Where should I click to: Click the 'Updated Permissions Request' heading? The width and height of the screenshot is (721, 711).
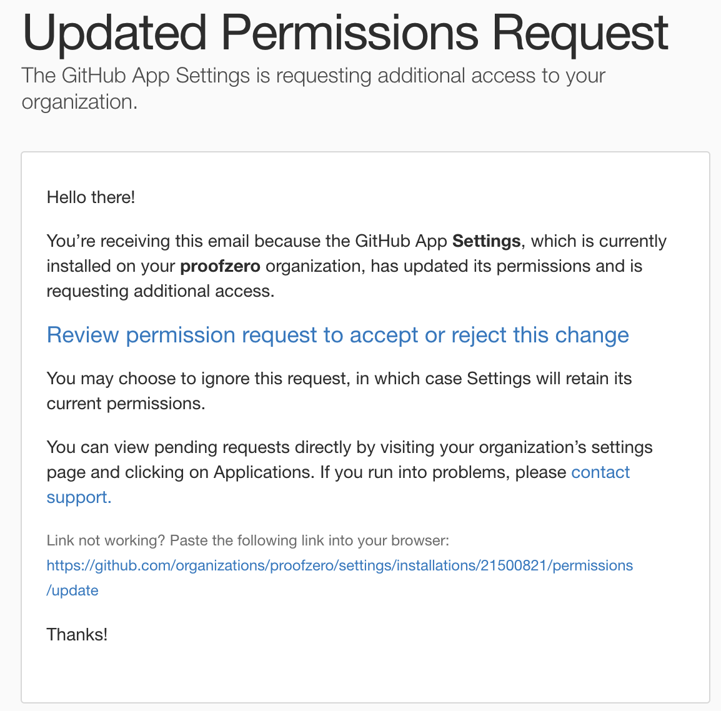click(345, 34)
